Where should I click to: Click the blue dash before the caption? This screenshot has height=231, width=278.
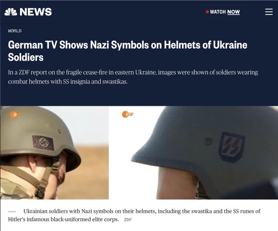pyautogui.click(x=12, y=211)
